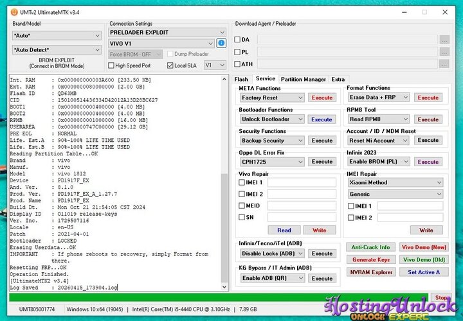This screenshot has height=321, width=463.
Task: Click the log scrollbar up arrow
Action: (x=224, y=80)
